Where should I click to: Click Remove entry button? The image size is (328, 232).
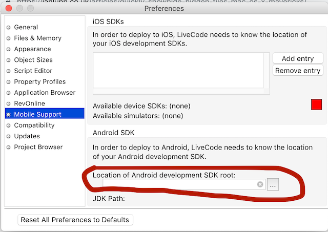click(298, 71)
